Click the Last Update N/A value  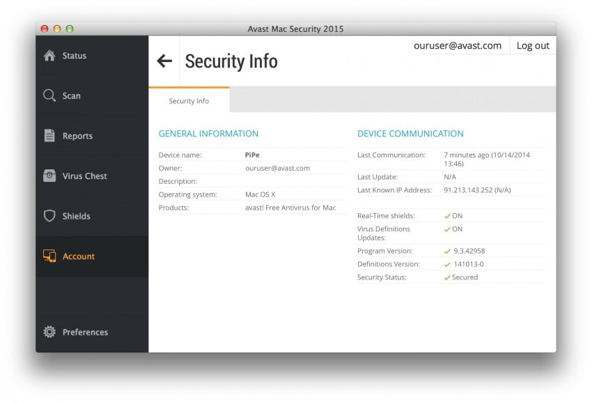(450, 177)
